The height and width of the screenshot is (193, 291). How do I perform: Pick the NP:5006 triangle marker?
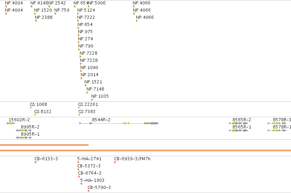(x=89, y=6)
